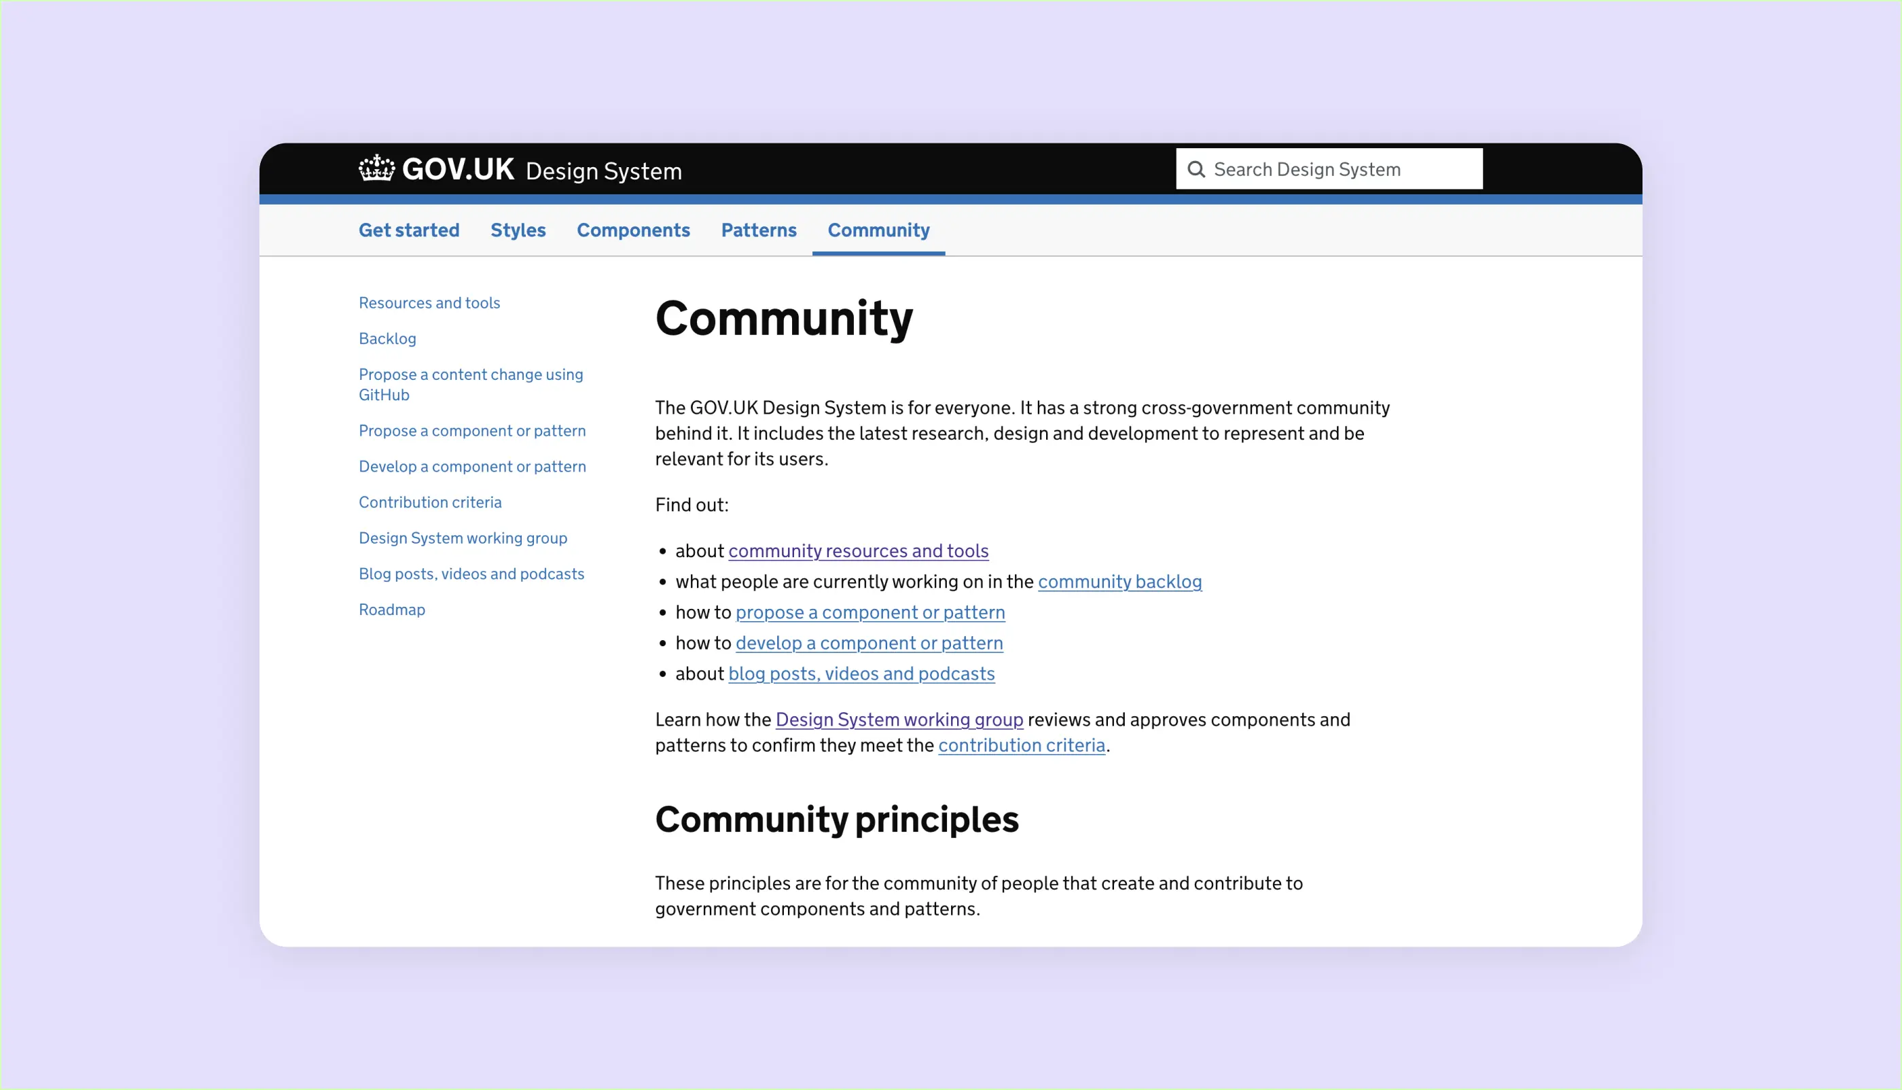
Task: Open sidebar Design System working group link
Action: pos(463,538)
